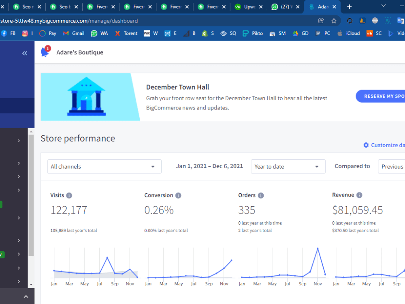
Task: Close the Upwork tab
Action: (x=261, y=7)
